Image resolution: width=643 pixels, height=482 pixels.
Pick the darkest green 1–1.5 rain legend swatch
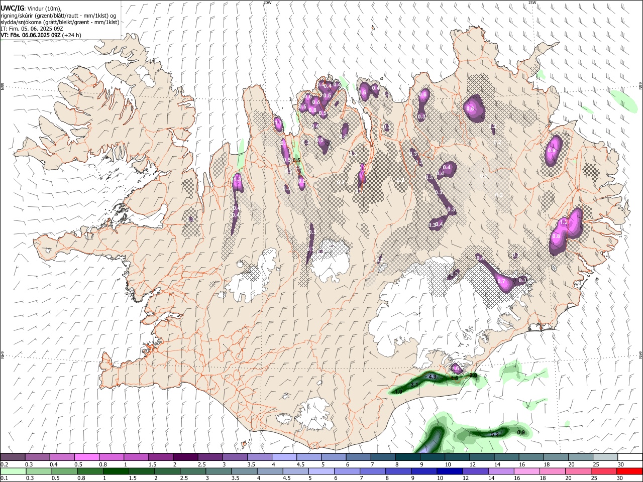(116, 471)
